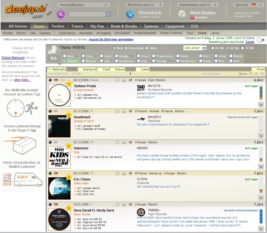
Task: Expand the Sprache language dropdown
Action: point(249,5)
